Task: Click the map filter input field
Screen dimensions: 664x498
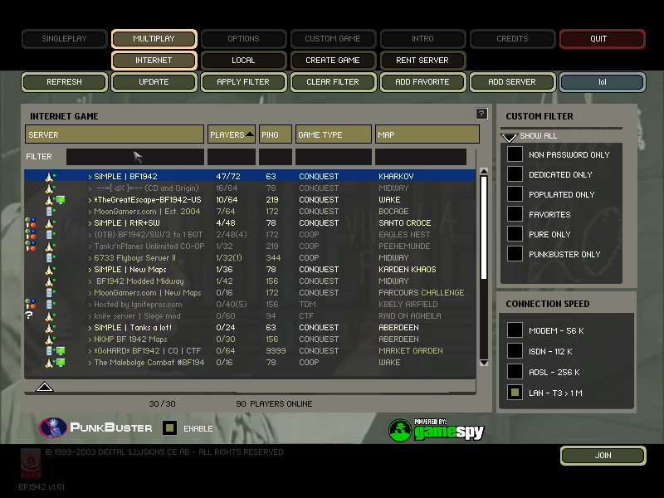Action: (x=421, y=156)
